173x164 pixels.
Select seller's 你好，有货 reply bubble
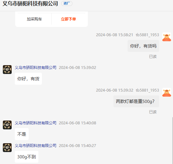click(28, 79)
